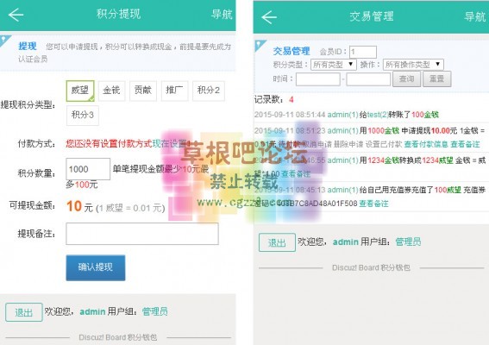The height and width of the screenshot is (345, 489).
Task: Focus the end time input field
Action: (368, 79)
